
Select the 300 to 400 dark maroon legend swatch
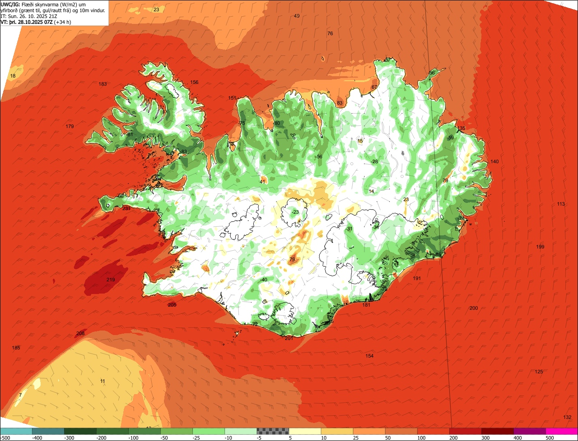[x=498, y=431]
